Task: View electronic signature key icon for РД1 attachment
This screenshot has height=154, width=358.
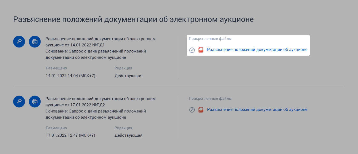Action: (x=192, y=50)
